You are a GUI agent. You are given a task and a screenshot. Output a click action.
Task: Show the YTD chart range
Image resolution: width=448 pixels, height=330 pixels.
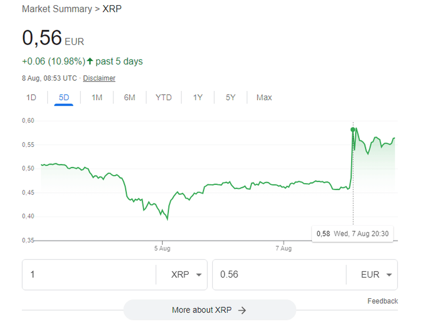(163, 98)
